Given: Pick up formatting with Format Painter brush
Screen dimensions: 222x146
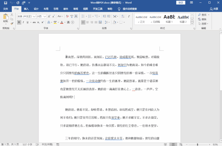Looking at the screenshot, I should tap(12, 23).
